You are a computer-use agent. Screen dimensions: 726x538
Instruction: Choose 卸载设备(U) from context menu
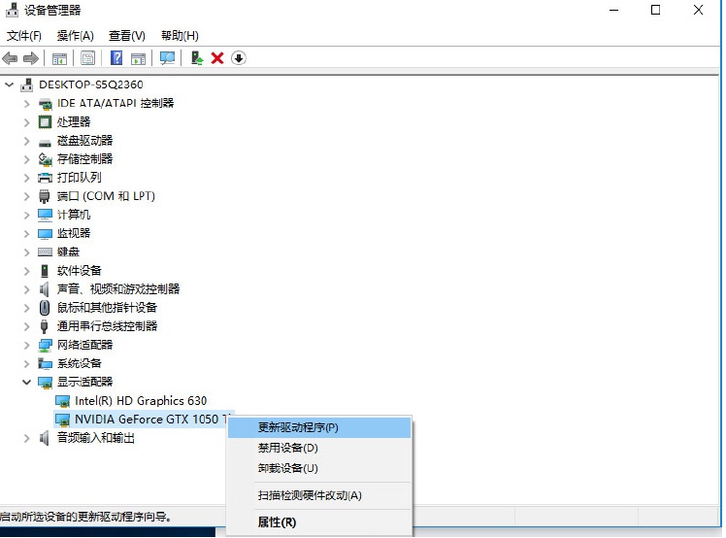coord(319,468)
